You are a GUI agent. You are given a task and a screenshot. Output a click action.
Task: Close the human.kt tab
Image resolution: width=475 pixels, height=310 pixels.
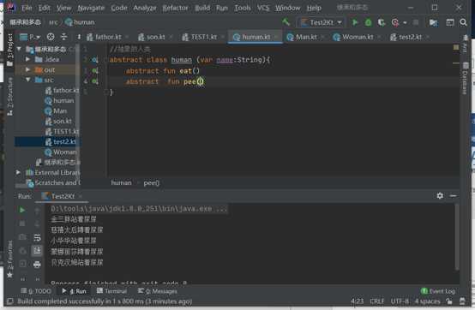pyautogui.click(x=276, y=37)
